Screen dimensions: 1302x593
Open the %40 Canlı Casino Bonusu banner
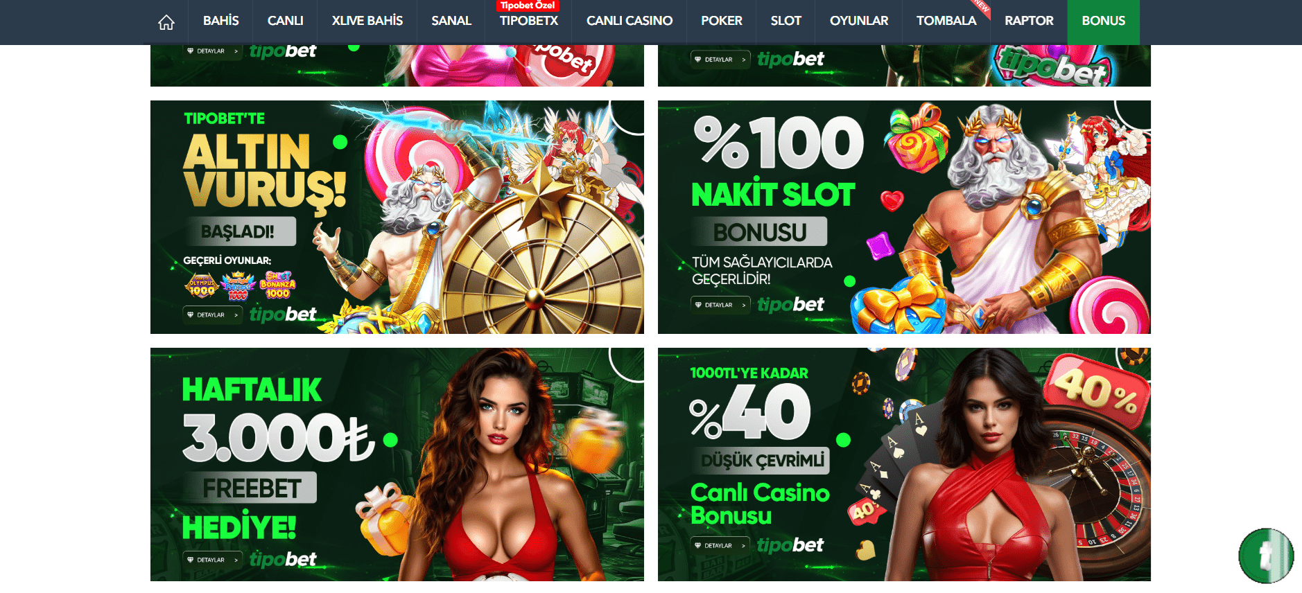point(904,464)
